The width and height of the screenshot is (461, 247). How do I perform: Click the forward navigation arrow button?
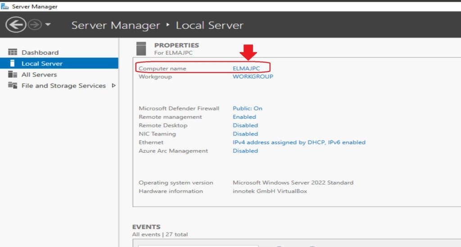point(35,25)
